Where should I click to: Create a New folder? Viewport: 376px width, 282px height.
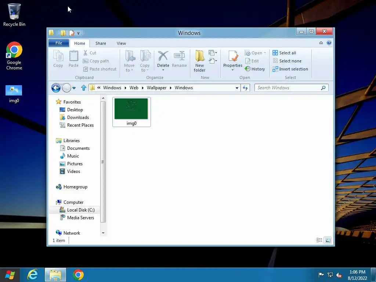199,61
